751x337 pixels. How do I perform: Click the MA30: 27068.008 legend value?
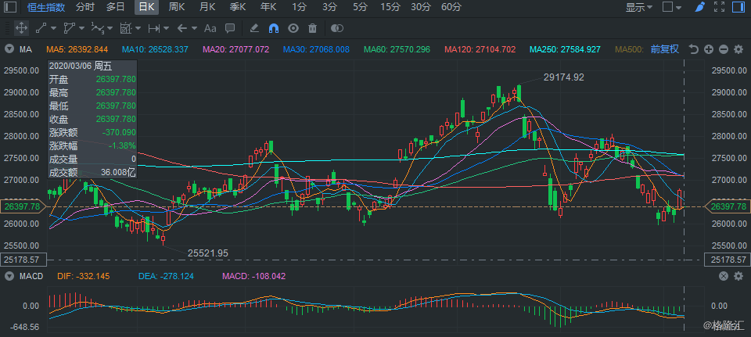pos(316,49)
